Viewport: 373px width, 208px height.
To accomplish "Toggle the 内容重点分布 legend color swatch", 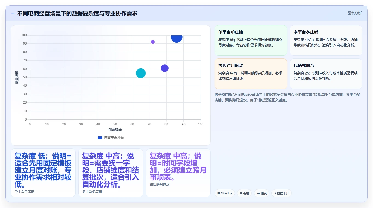I will click(100, 137).
